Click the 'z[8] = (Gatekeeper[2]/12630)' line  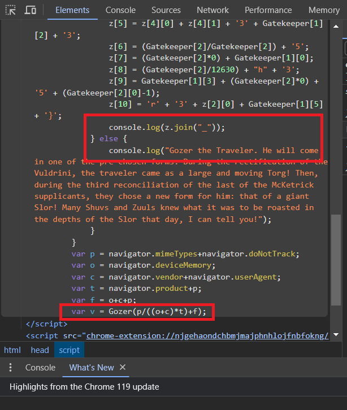pyautogui.click(x=204, y=69)
